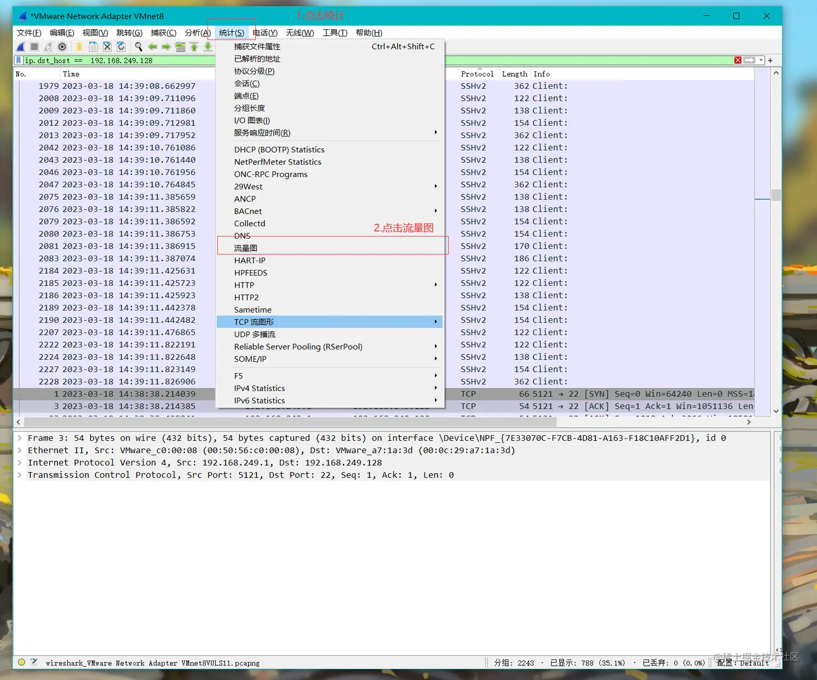
Task: Clear the display filter with red X
Action: (738, 60)
